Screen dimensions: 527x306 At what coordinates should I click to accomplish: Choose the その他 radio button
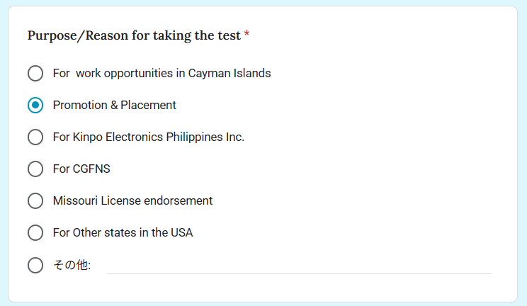pos(35,266)
